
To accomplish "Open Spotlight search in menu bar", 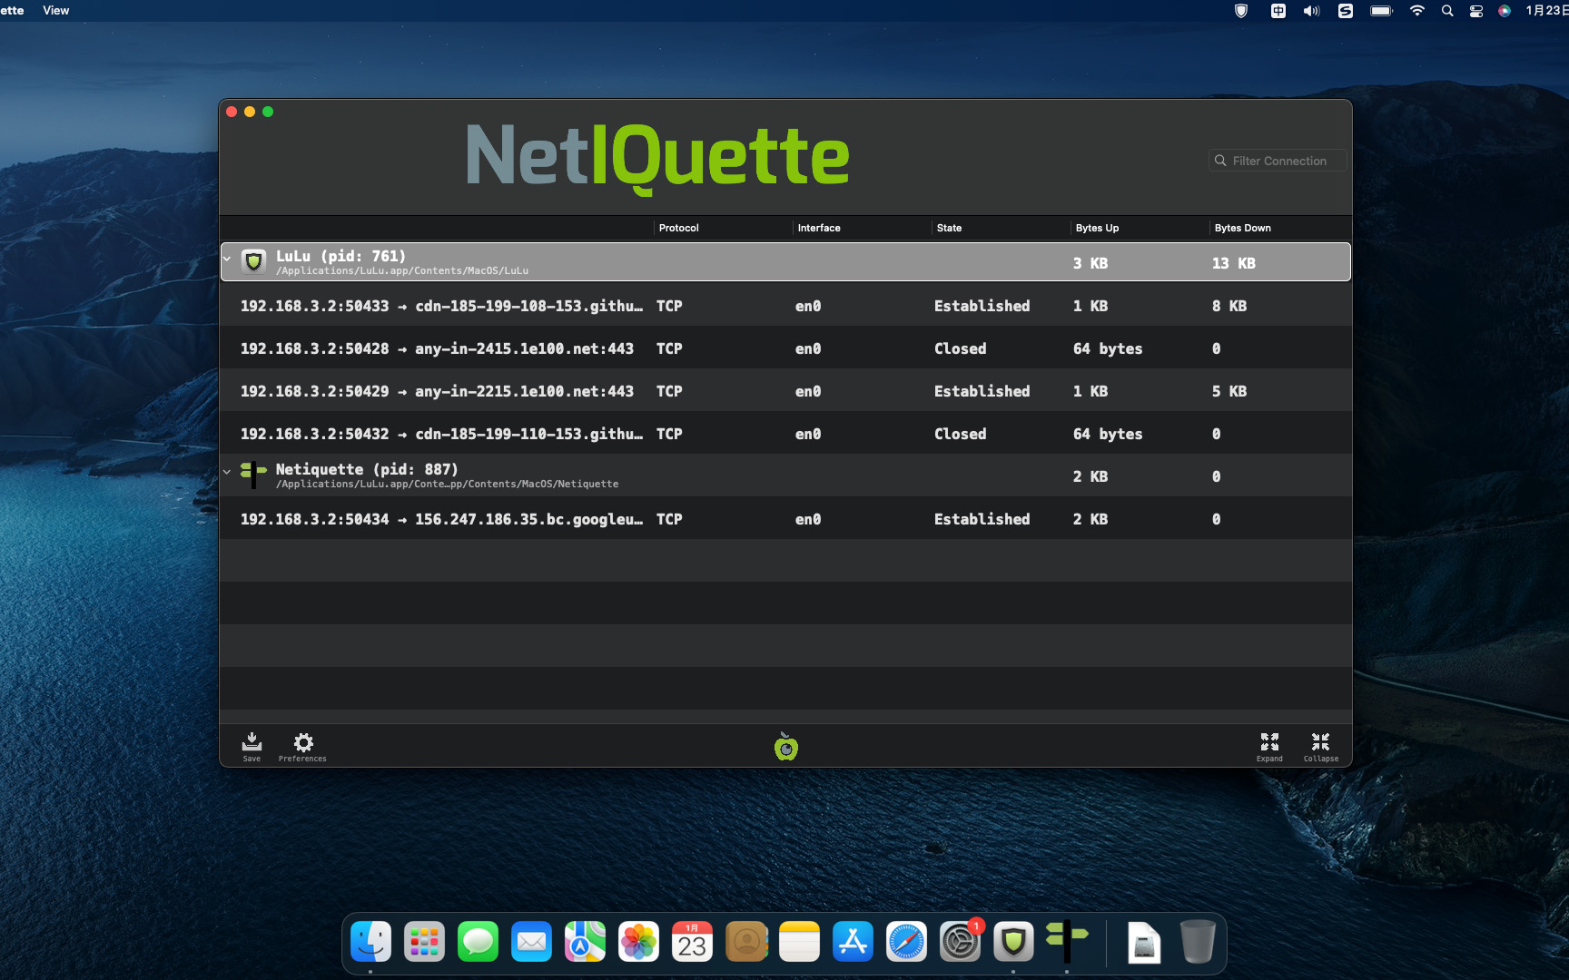I will pos(1447,11).
